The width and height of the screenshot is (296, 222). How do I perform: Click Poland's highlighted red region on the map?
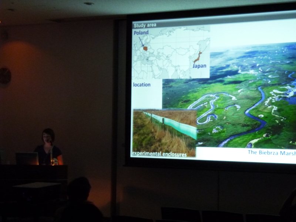pos(145,48)
